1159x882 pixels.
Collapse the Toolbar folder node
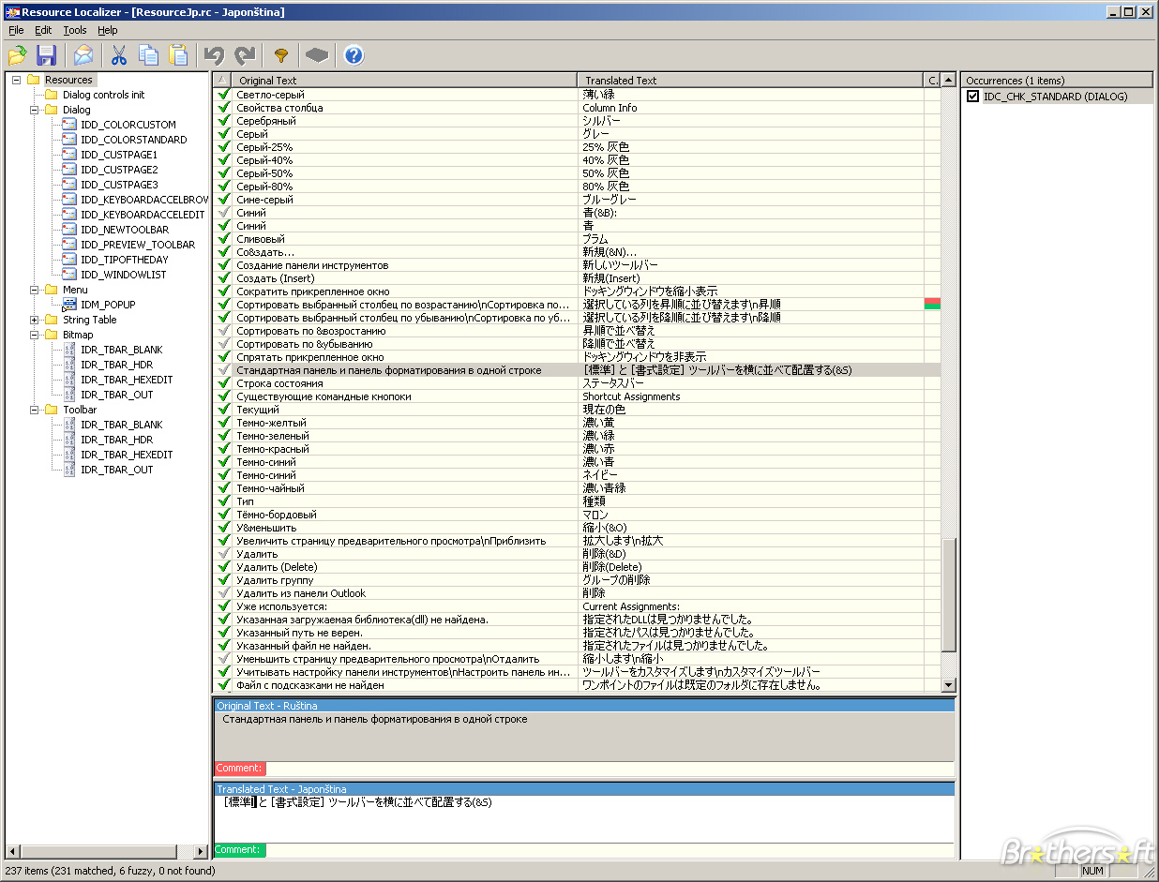[35, 410]
